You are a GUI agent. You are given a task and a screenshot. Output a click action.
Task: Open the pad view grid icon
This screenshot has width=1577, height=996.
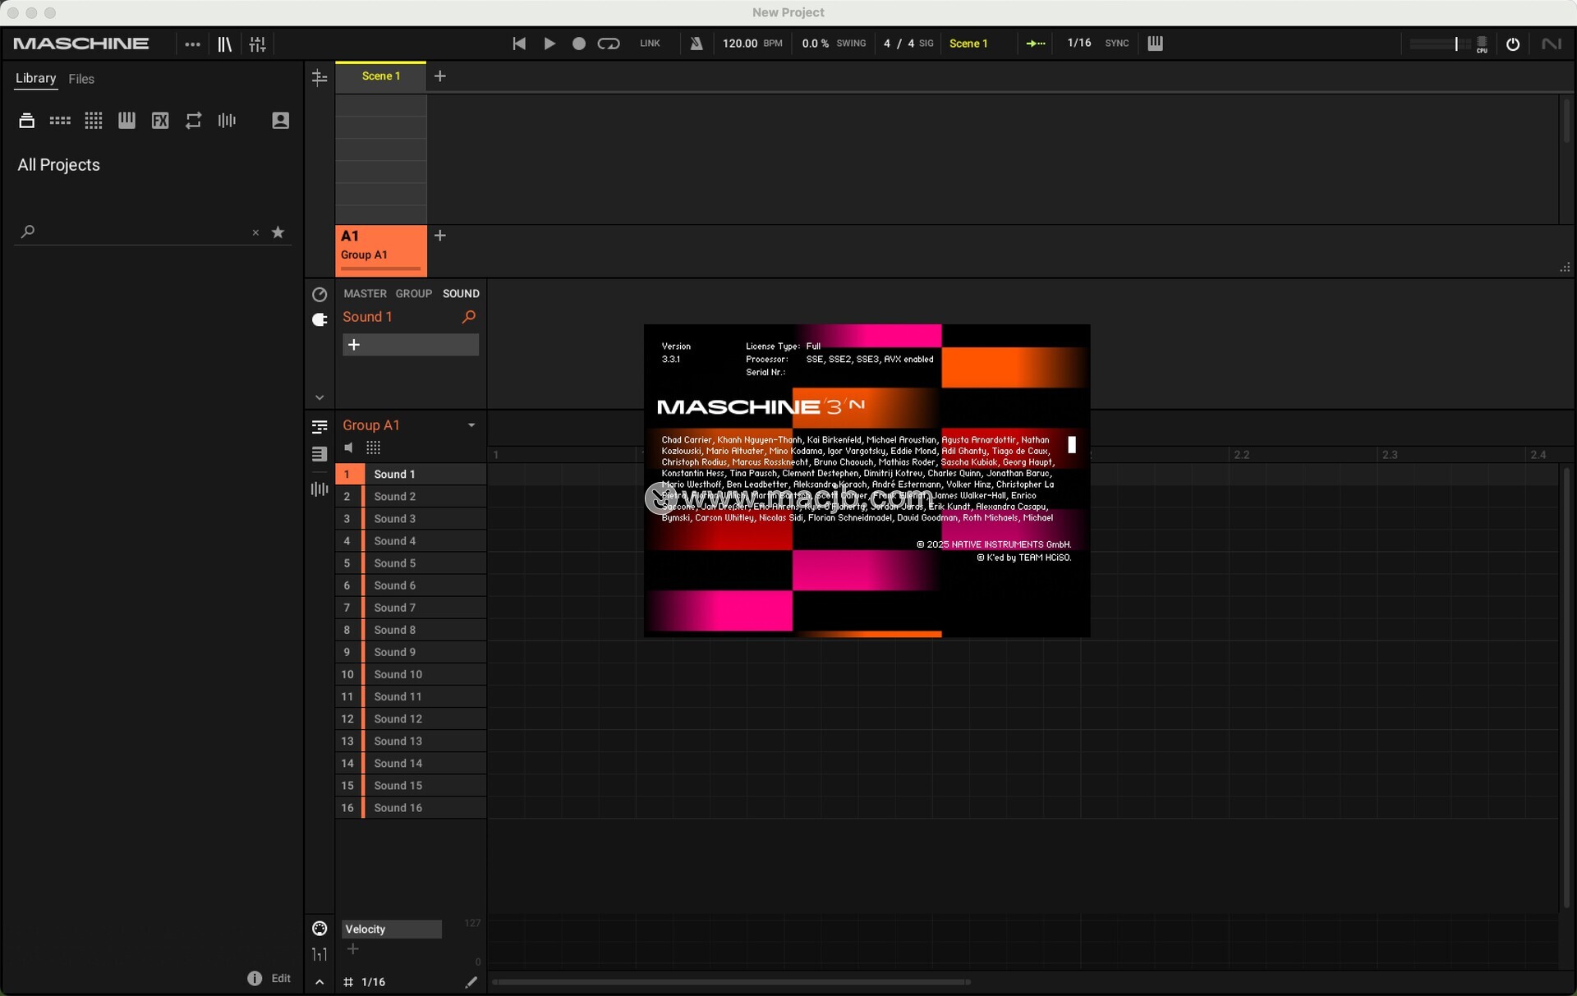[374, 448]
